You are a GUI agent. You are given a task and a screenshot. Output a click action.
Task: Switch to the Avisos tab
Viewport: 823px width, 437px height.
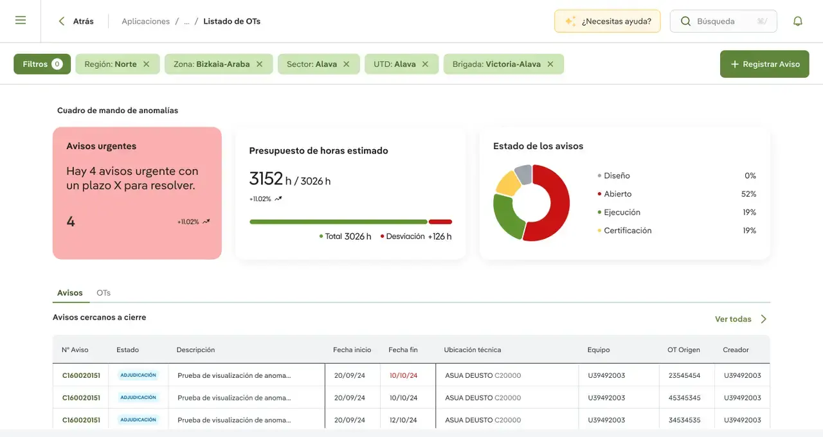[x=70, y=293]
